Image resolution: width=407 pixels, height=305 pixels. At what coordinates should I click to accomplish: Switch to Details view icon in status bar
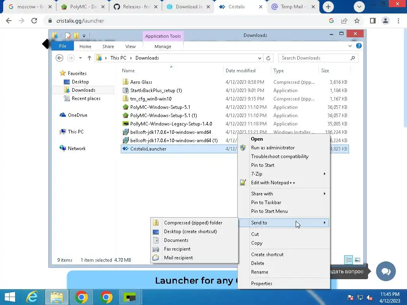tap(349, 260)
